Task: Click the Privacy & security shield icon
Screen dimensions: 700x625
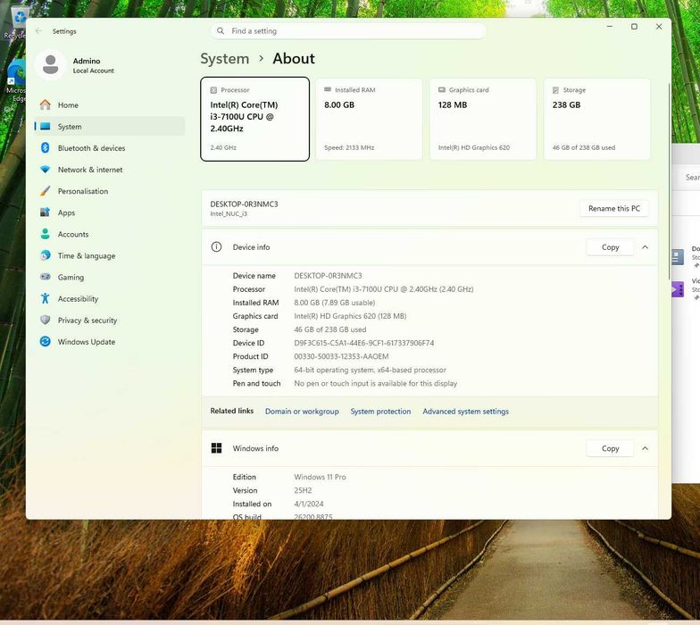Action: click(45, 320)
